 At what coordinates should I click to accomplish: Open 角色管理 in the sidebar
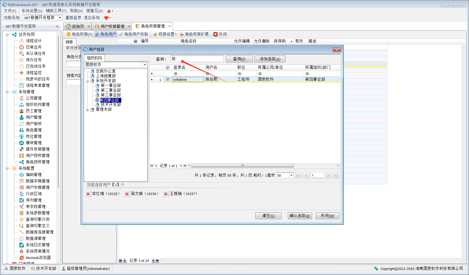(x=34, y=130)
